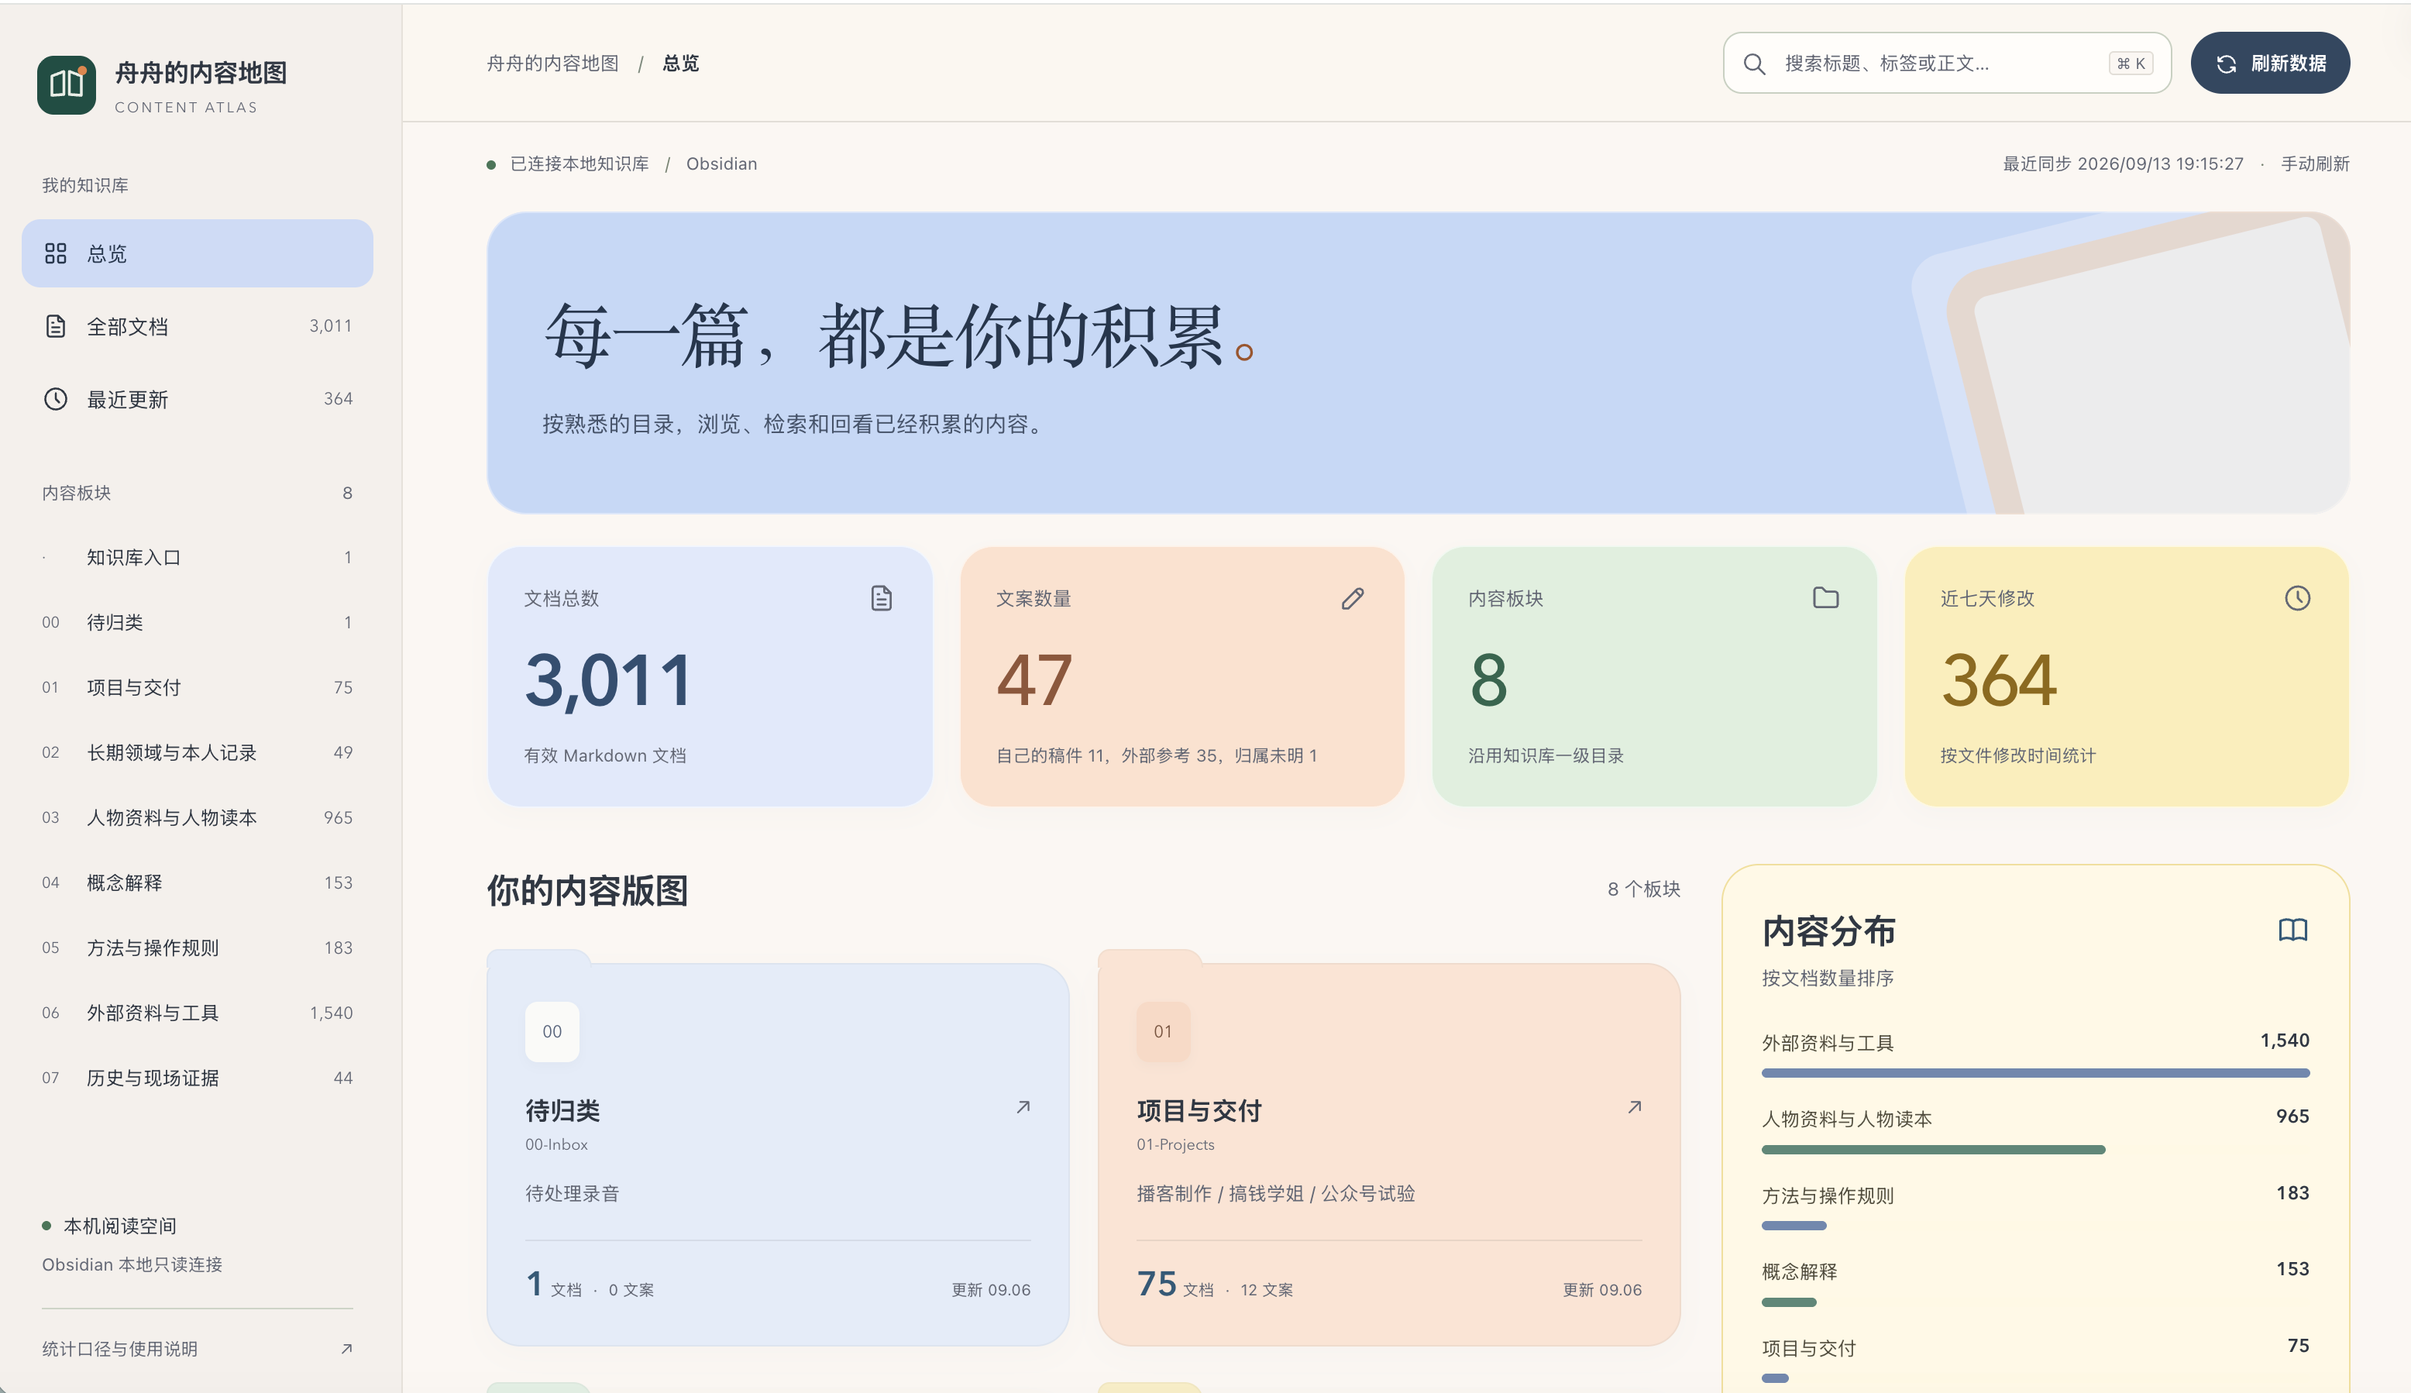The image size is (2411, 1393).
Task: Click the search magnifier icon
Action: pyautogui.click(x=1754, y=64)
